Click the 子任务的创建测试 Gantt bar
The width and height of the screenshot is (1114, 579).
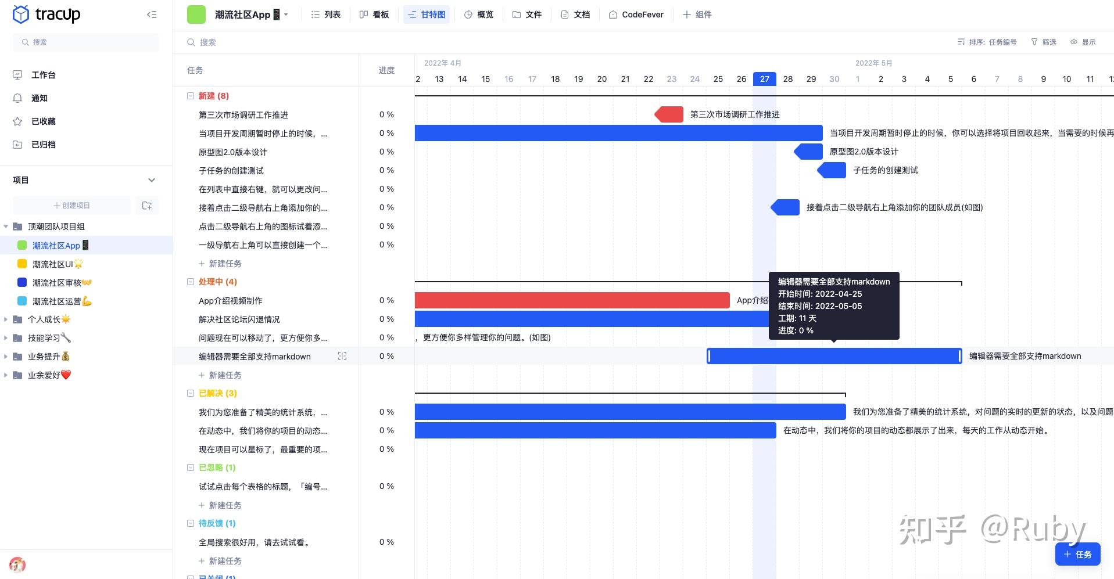832,170
